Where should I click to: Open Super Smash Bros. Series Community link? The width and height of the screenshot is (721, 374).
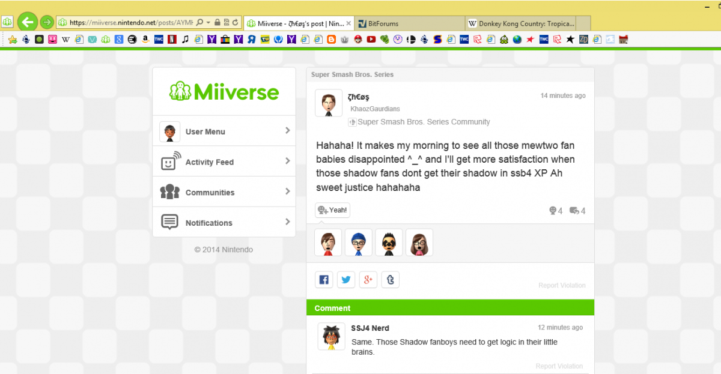tap(424, 122)
